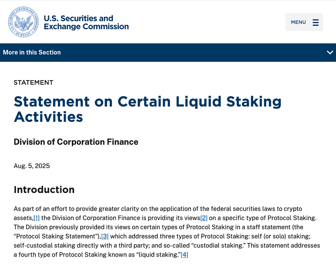Click the Statement on Certain Liquid Staking title
Screen dimensions: 336x270
point(148,109)
